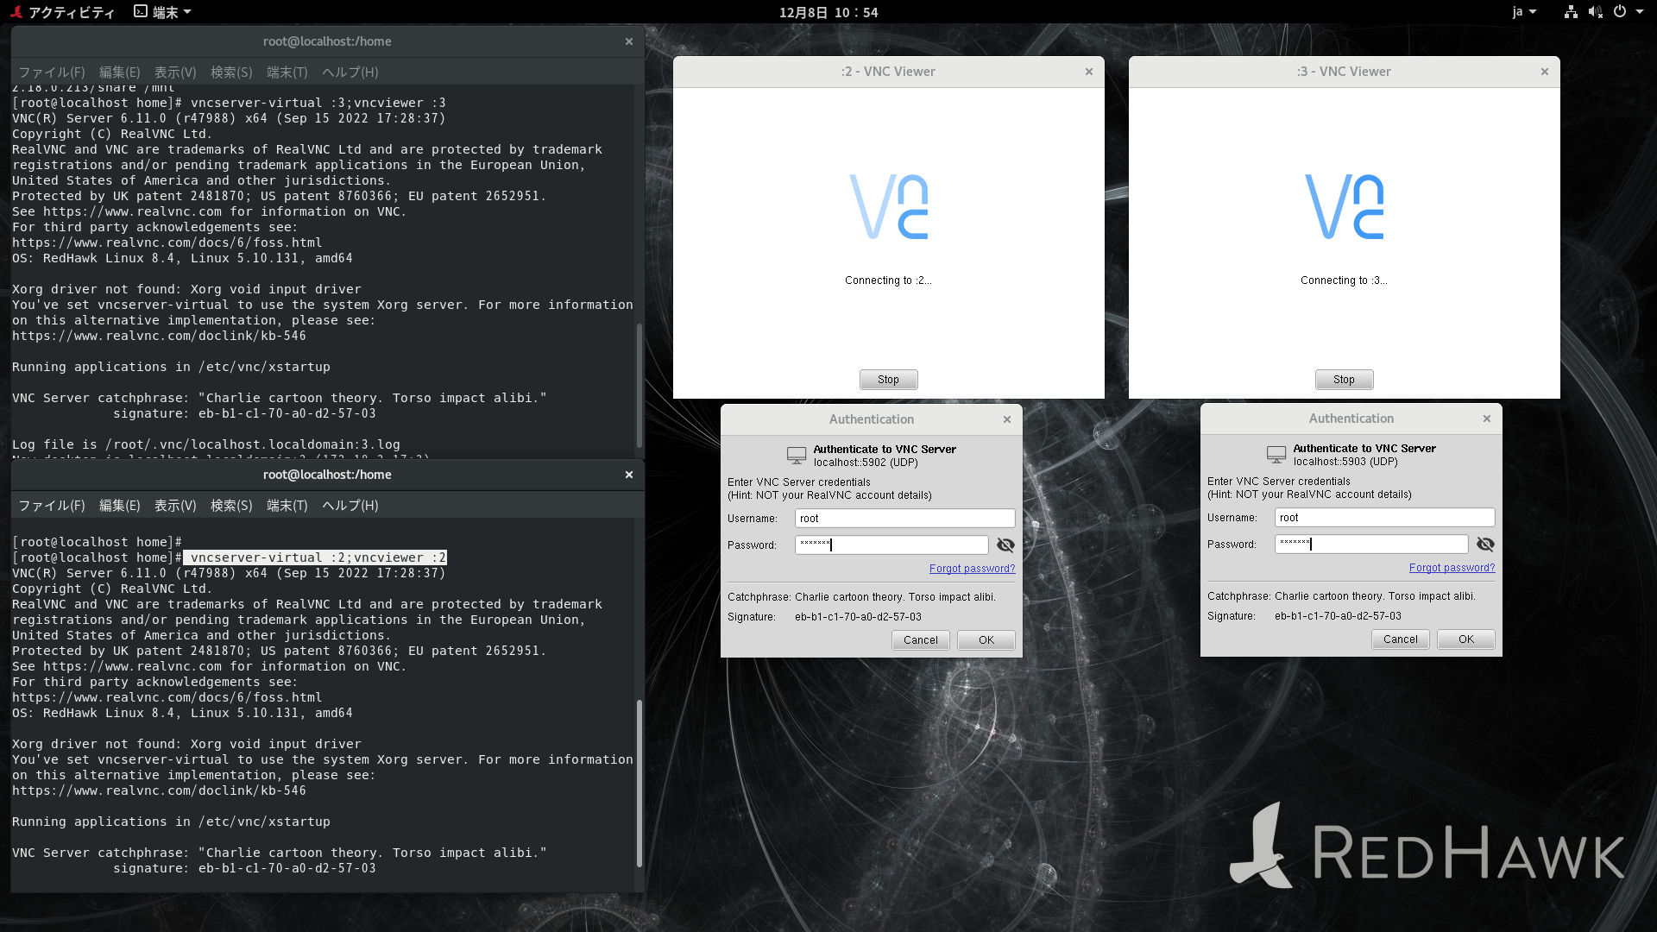The width and height of the screenshot is (1657, 932).
Task: Open the network status icon in top bar
Action: coord(1571,12)
